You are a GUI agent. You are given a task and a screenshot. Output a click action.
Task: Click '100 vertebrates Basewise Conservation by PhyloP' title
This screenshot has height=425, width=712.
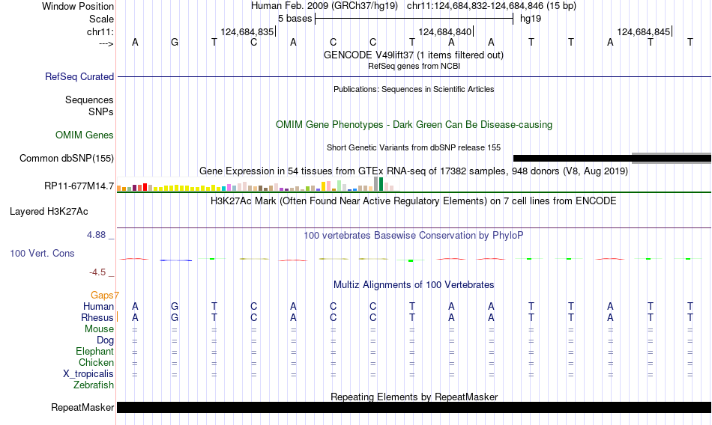coord(413,236)
